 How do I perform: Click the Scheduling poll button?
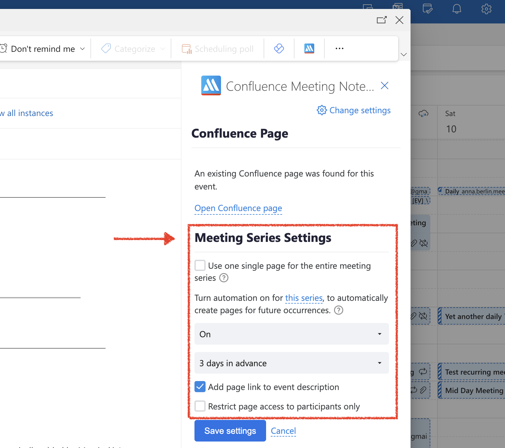click(x=218, y=49)
